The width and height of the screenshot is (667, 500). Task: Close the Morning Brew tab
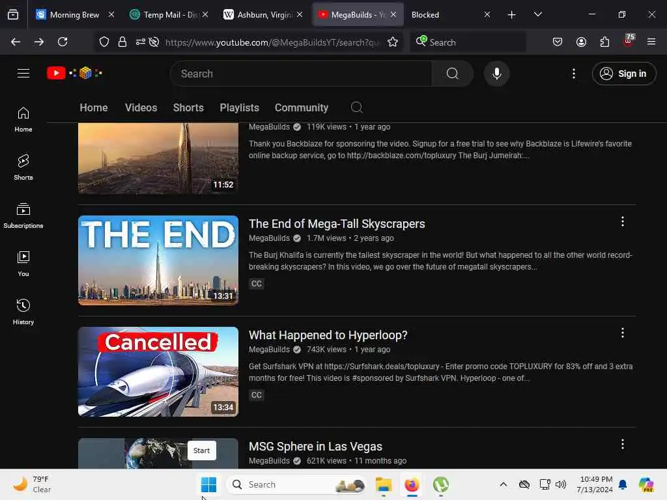point(111,14)
